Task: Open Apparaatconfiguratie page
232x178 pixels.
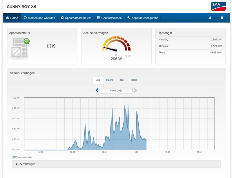Action: tap(143, 18)
